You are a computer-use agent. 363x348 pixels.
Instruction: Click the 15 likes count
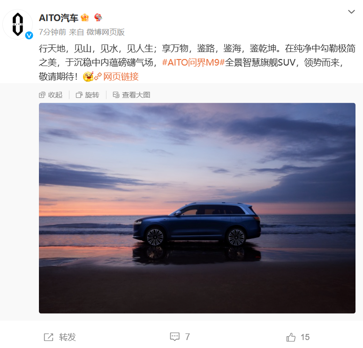click(305, 337)
